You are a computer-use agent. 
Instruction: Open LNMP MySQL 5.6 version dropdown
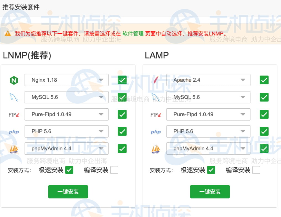(67, 97)
